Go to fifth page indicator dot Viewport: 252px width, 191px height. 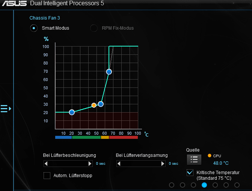(x=215, y=185)
